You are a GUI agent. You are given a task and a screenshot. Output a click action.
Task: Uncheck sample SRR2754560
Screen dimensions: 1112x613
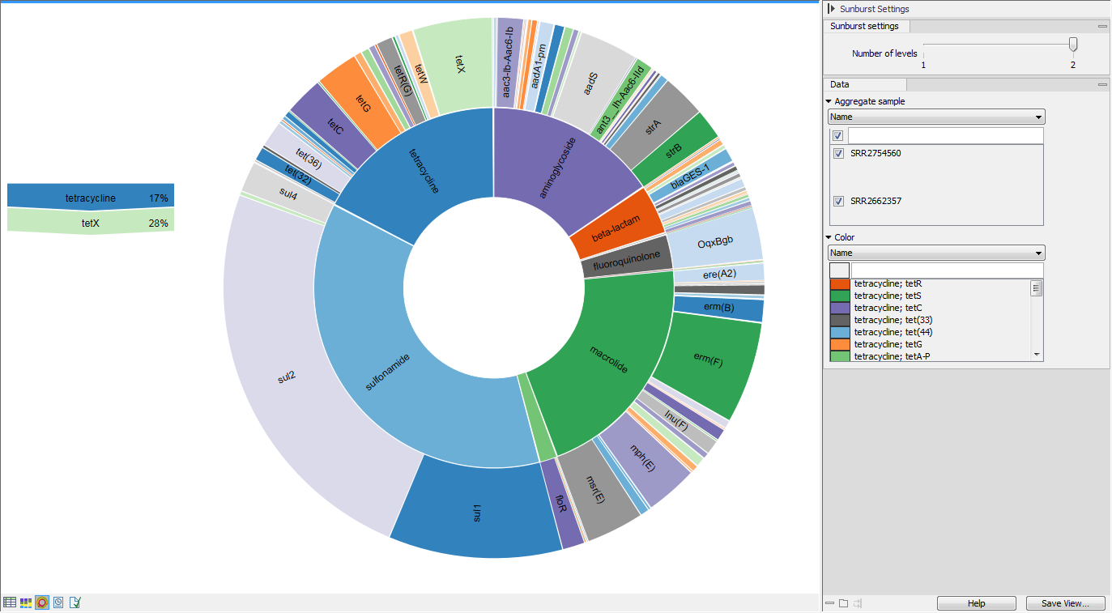click(x=838, y=154)
